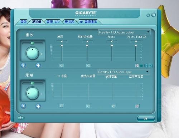Click the OK button
This screenshot has height=138, width=179.
tap(146, 119)
